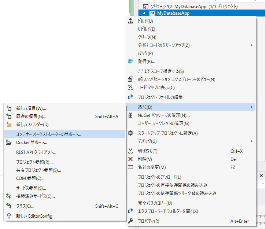266x229 pixels.
Task: Choose プロジェクト参照(R)... in submenu
Action: point(64,162)
